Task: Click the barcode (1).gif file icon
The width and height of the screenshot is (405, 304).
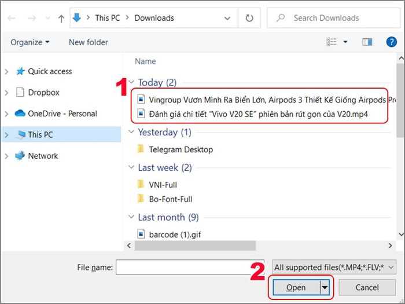Action: 141,234
